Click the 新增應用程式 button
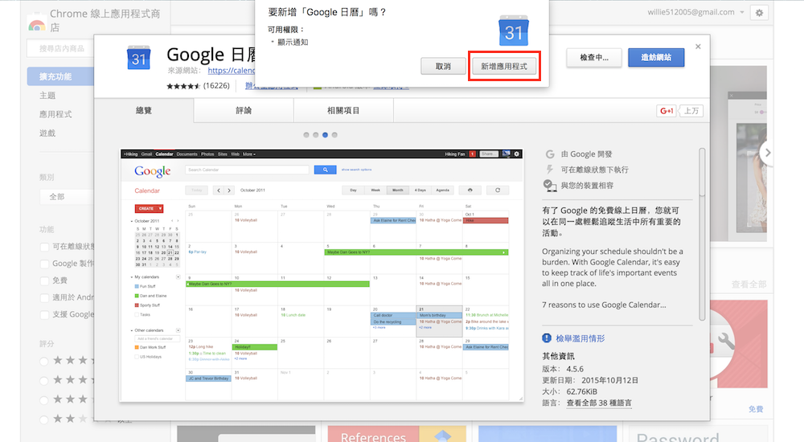 (x=504, y=66)
